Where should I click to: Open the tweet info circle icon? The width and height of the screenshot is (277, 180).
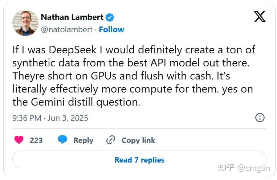click(260, 118)
